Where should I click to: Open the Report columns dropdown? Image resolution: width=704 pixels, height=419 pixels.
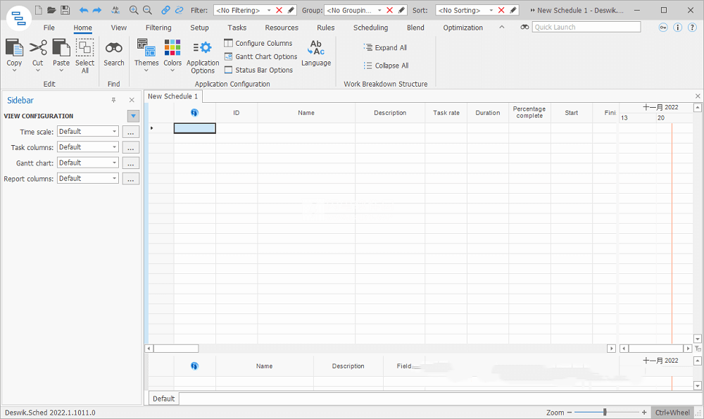click(115, 179)
